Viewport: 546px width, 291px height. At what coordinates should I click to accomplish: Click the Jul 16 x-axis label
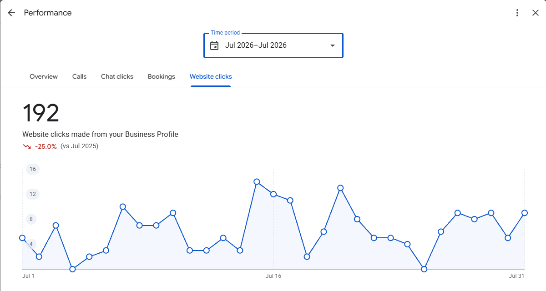coord(273,276)
